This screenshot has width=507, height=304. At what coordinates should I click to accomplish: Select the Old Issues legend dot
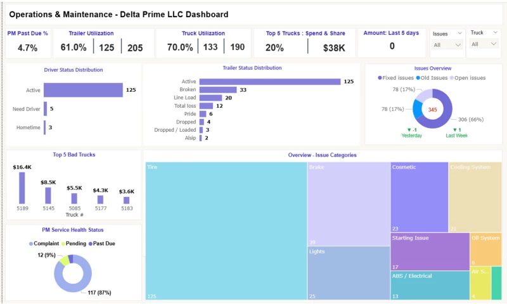(x=418, y=78)
